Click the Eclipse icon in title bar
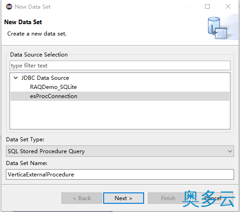Screen dimensions: 240x212 coord(9,7)
